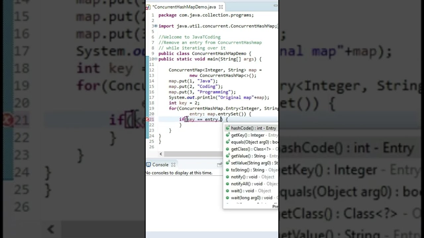Click the green icon beside toString()
The height and width of the screenshot is (238, 424).
(x=228, y=170)
